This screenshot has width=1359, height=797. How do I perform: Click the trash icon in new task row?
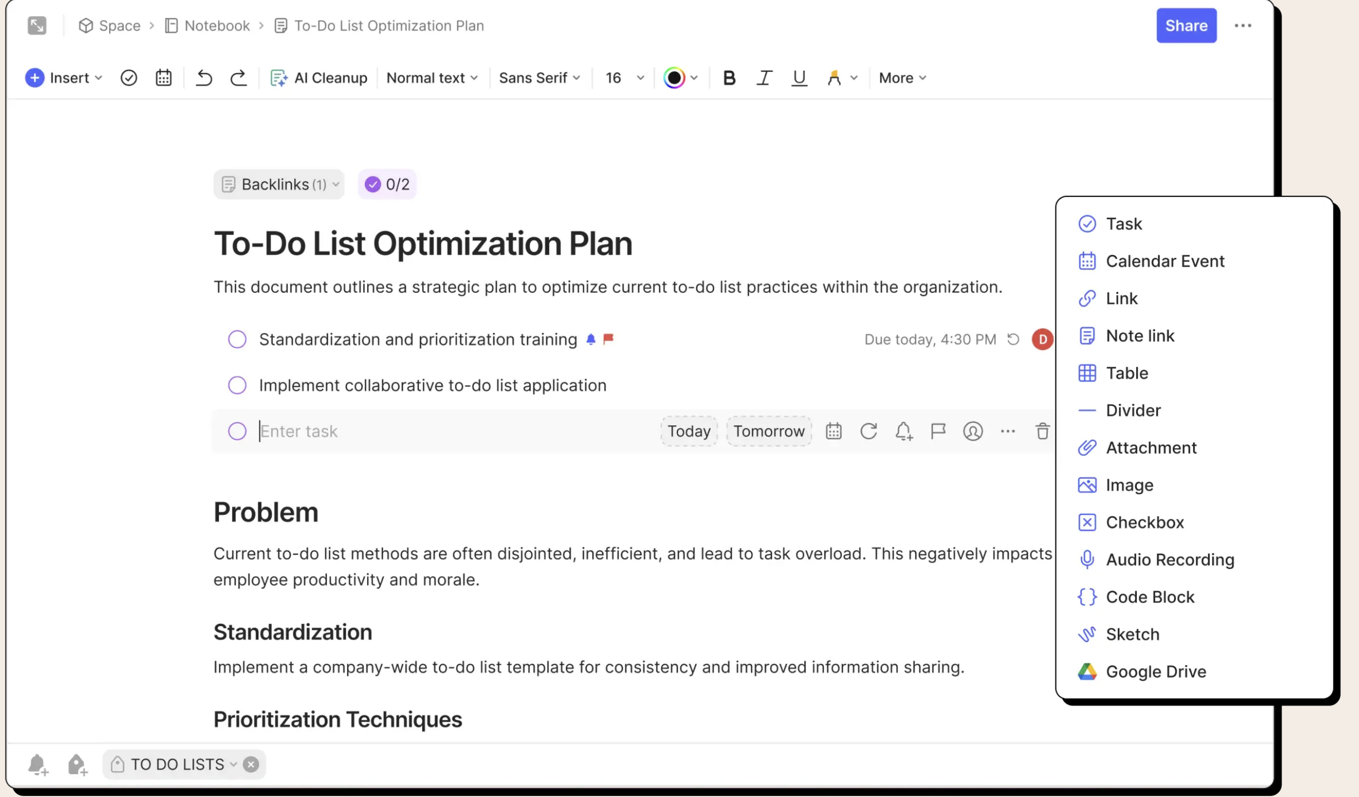pos(1042,431)
